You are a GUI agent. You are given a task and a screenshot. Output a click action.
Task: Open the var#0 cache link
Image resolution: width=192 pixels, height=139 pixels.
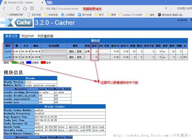(x=8, y=57)
